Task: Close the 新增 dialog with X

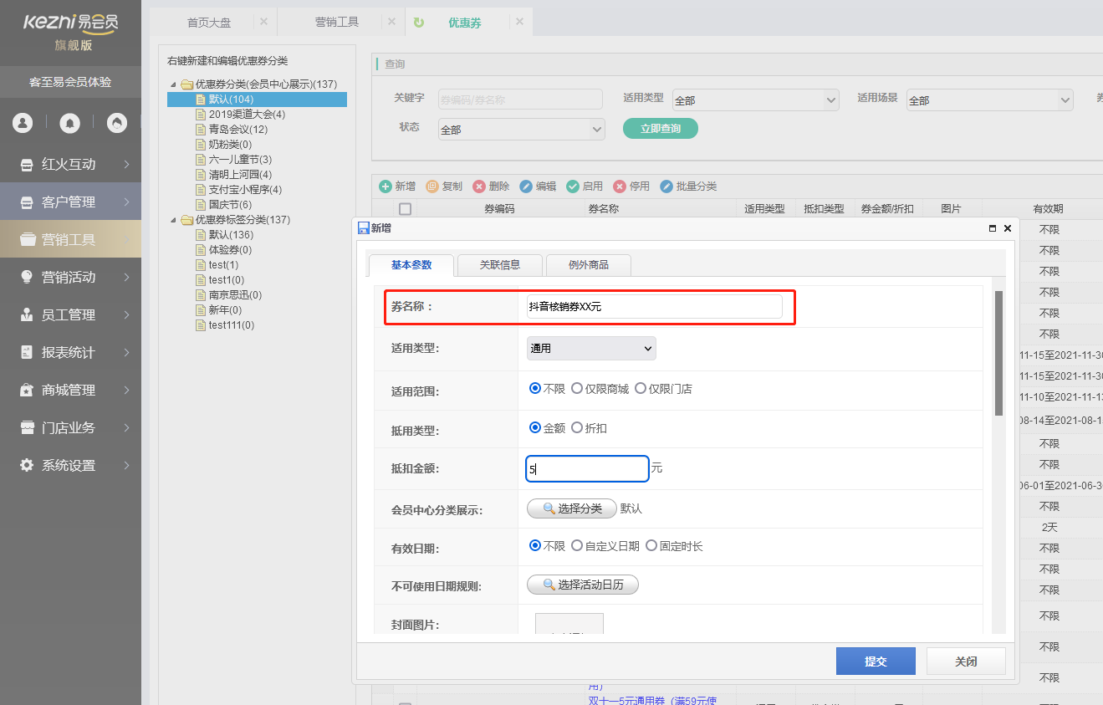Action: click(1007, 227)
